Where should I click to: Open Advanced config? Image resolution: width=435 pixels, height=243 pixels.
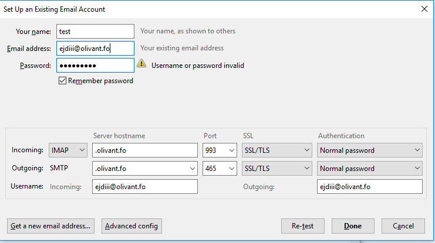click(x=131, y=226)
